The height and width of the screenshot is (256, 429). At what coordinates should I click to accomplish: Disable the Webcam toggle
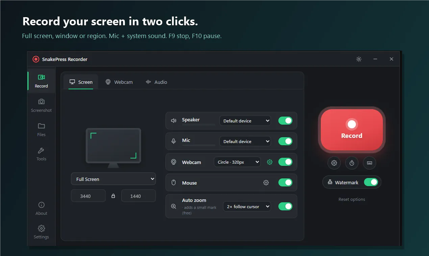tap(285, 162)
